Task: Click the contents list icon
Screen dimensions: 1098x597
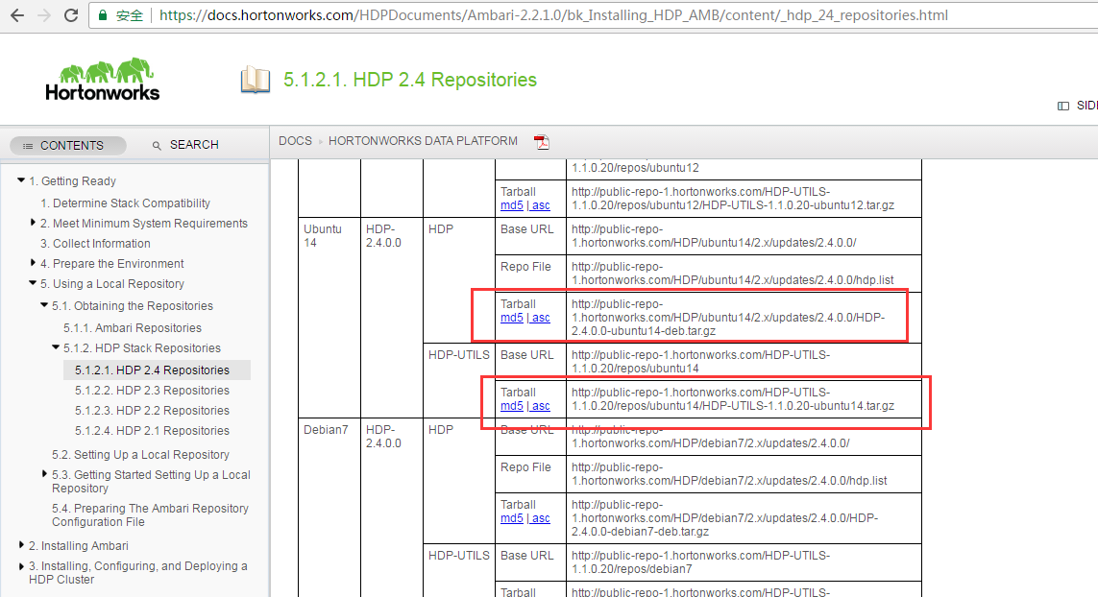Action: [28, 146]
